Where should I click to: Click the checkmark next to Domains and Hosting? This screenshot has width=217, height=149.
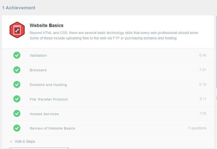pos(17,84)
